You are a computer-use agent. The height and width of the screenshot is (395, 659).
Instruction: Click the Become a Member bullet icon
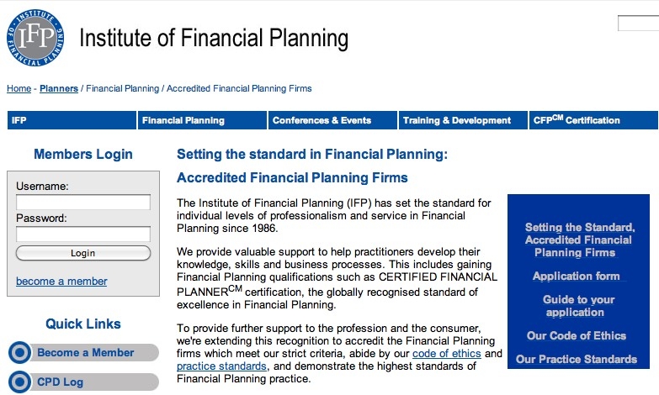pyautogui.click(x=19, y=352)
